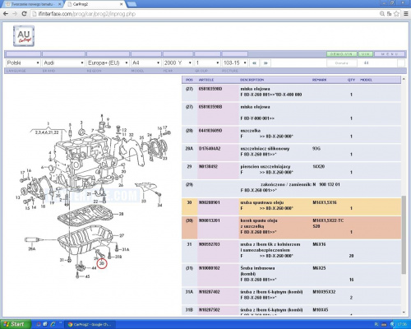Go back with browser back arrow
This screenshot has width=411, height=329.
pos(6,14)
